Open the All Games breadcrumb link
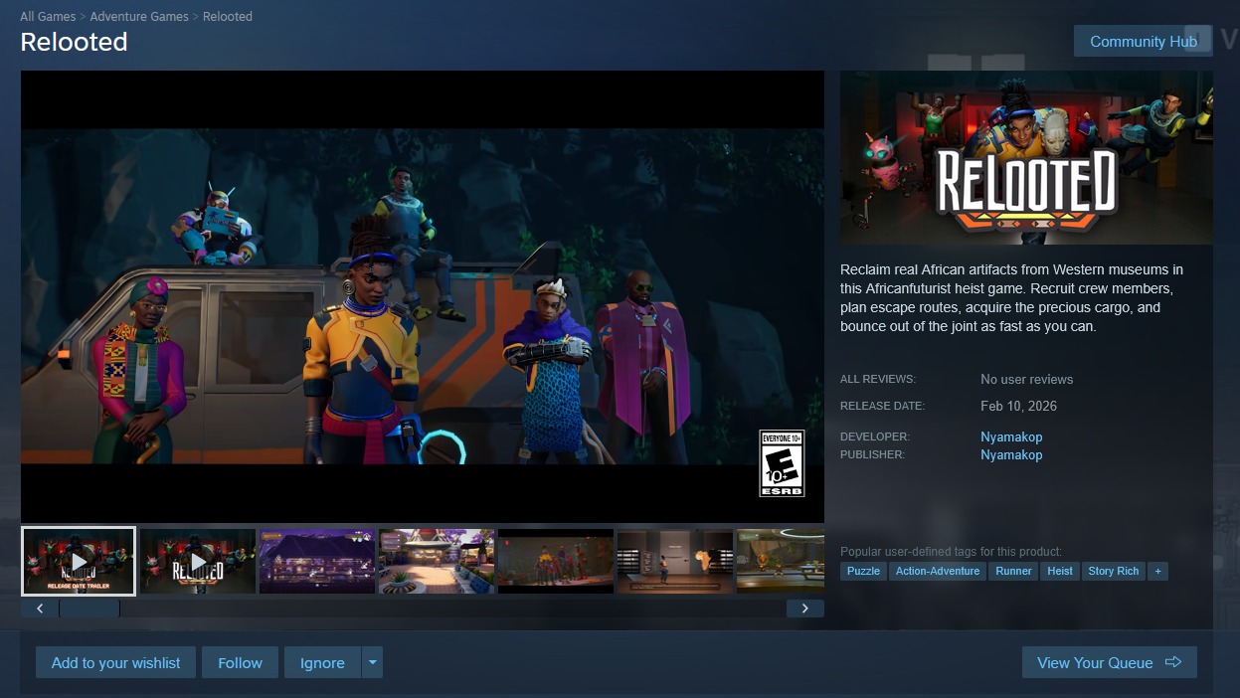 (x=48, y=17)
